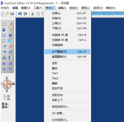Click the redo arrow in toolbar
The width and height of the screenshot is (124, 122).
25,14
